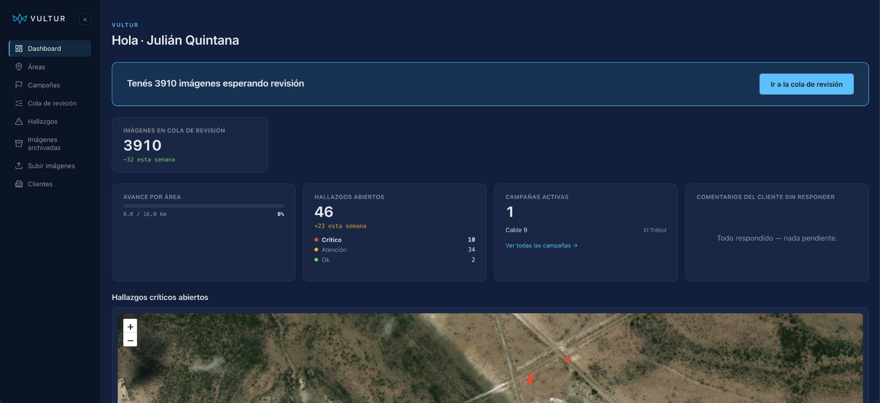Go to Campañas in the sidebar

pos(50,85)
